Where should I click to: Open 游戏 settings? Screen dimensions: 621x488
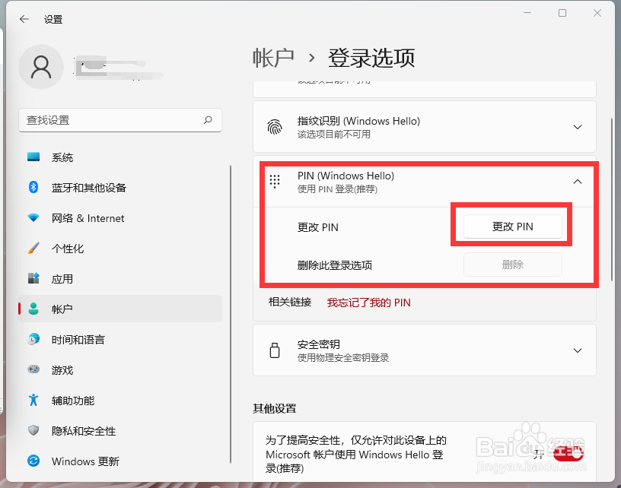click(120, 369)
